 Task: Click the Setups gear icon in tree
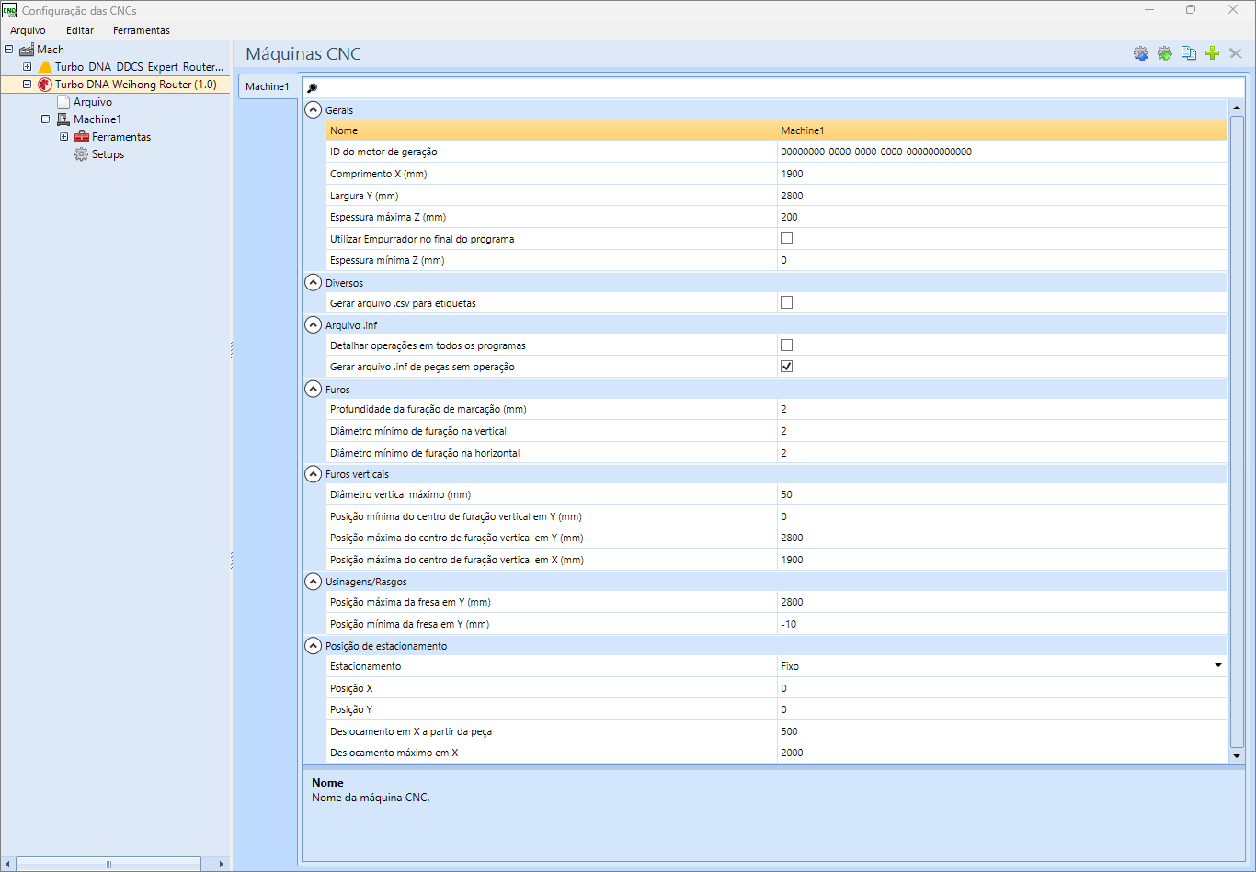click(82, 154)
